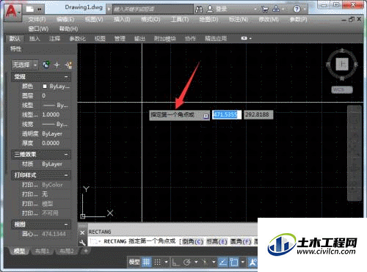Click the keyword search box in title bar
Image resolution: width=367 pixels, height=272 pixels.
pos(153,10)
